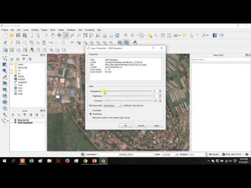Click the Browser panel filter icon
The width and height of the screenshot is (251, 188).
[x=24, y=60]
